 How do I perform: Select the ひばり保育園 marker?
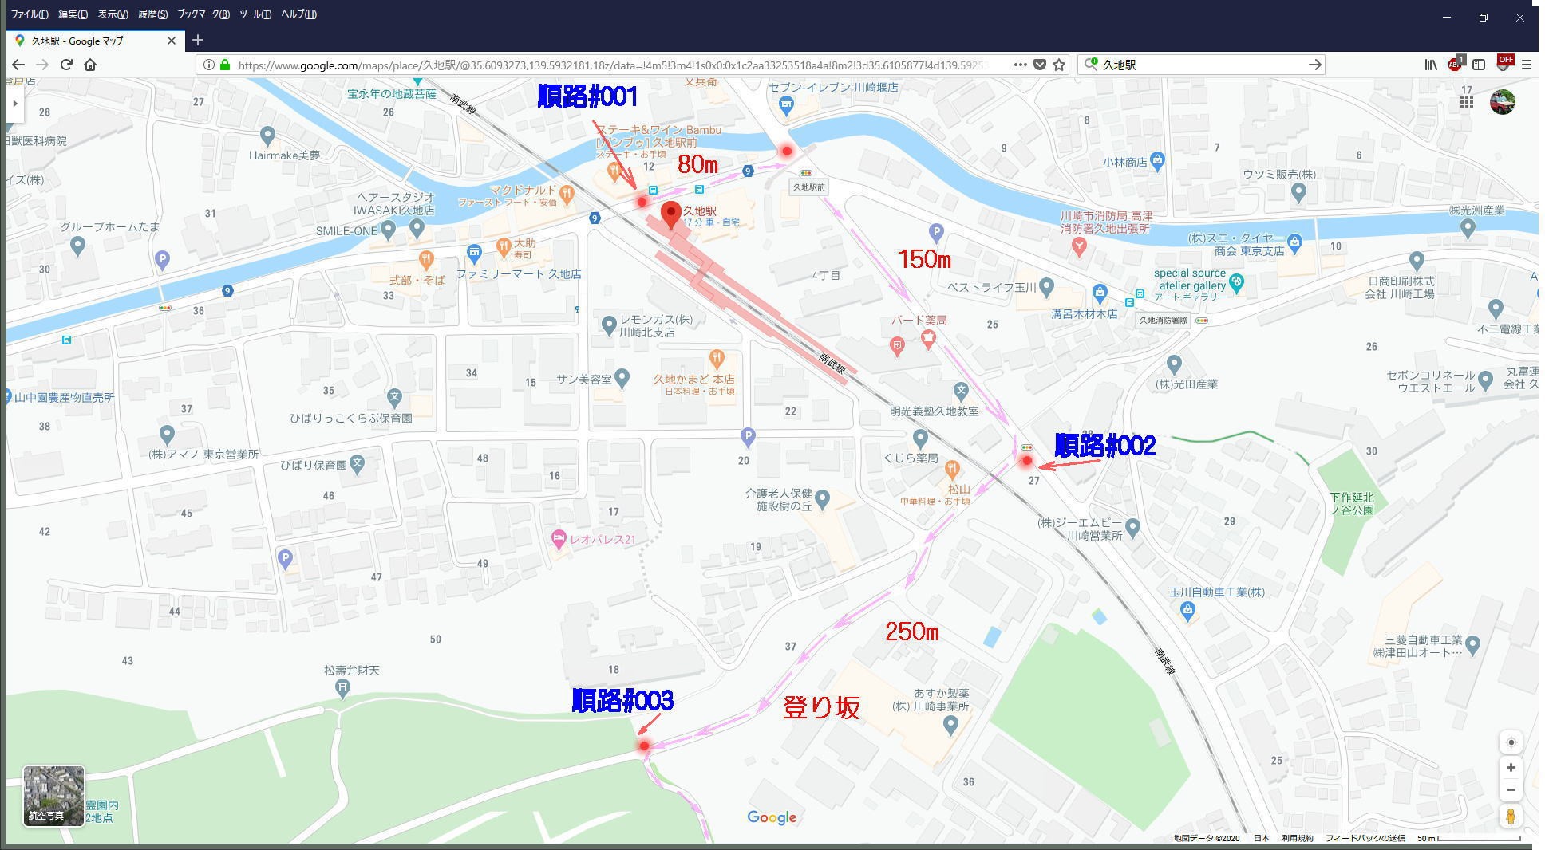point(358,464)
